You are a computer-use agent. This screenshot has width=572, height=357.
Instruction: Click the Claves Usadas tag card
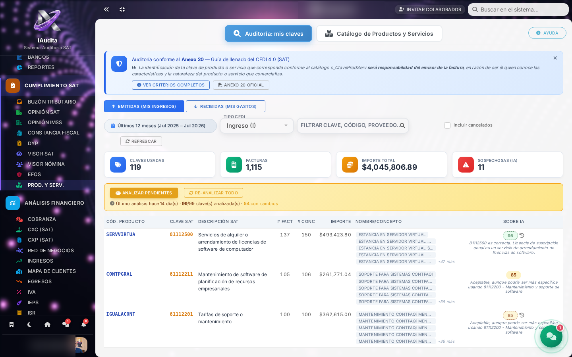pos(160,165)
